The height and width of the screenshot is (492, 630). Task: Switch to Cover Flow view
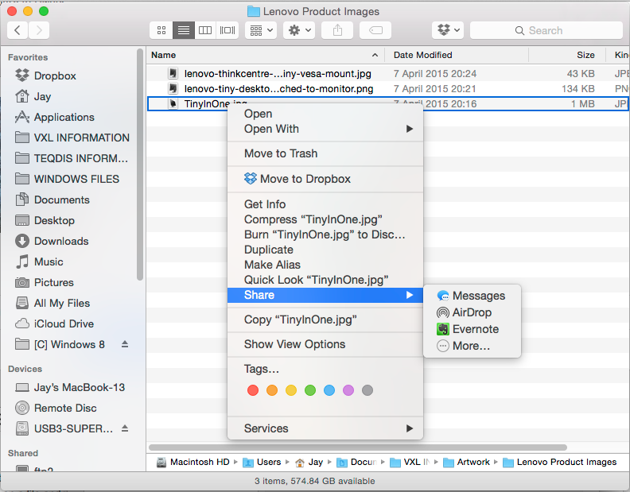[227, 30]
